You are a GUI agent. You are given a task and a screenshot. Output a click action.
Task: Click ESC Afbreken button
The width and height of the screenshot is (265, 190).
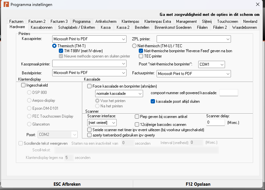pyautogui.click(x=67, y=184)
